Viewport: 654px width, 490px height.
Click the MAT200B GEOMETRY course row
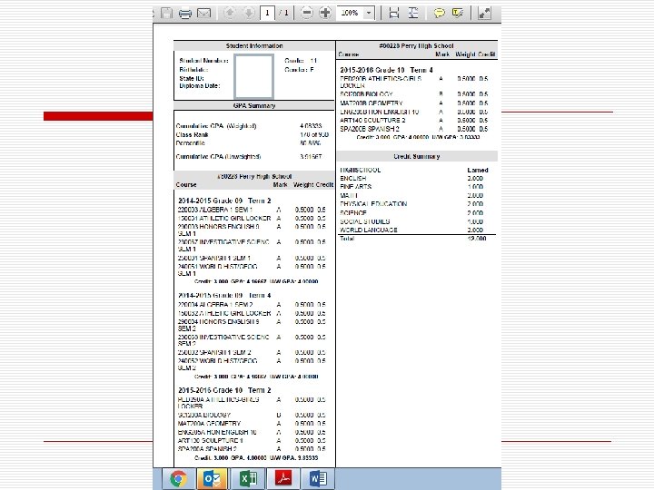(414, 103)
